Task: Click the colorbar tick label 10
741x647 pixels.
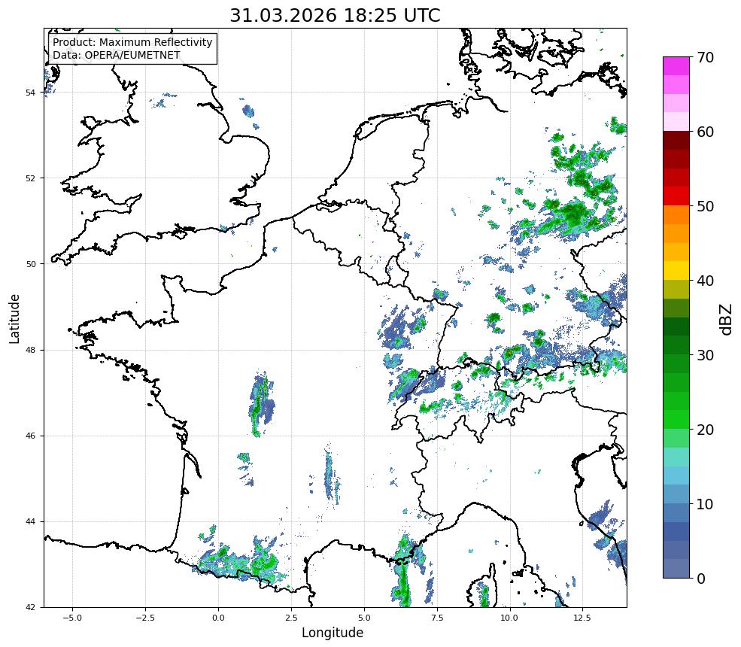Action: pos(705,504)
